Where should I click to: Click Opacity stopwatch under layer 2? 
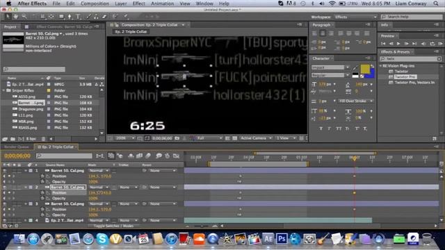point(42,198)
